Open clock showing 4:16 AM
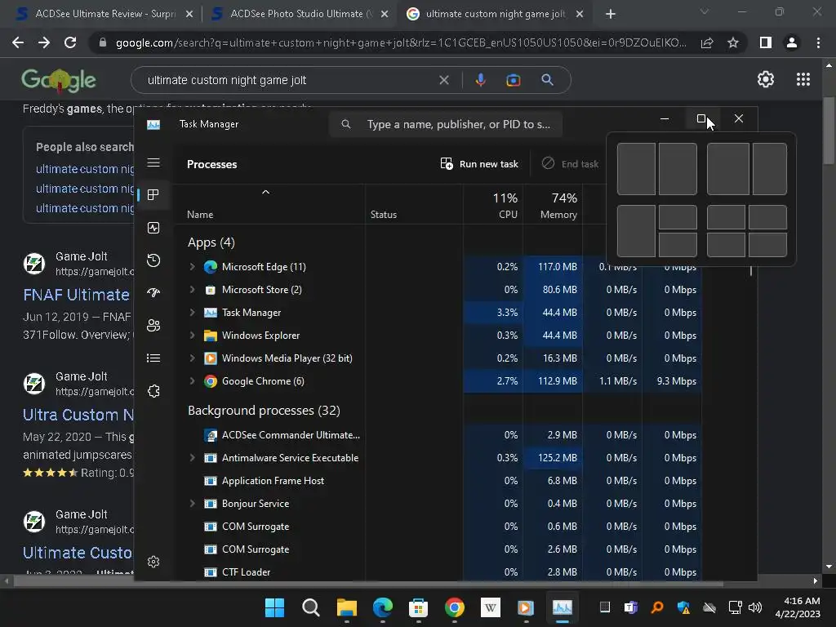This screenshot has height=627, width=836. 798,607
